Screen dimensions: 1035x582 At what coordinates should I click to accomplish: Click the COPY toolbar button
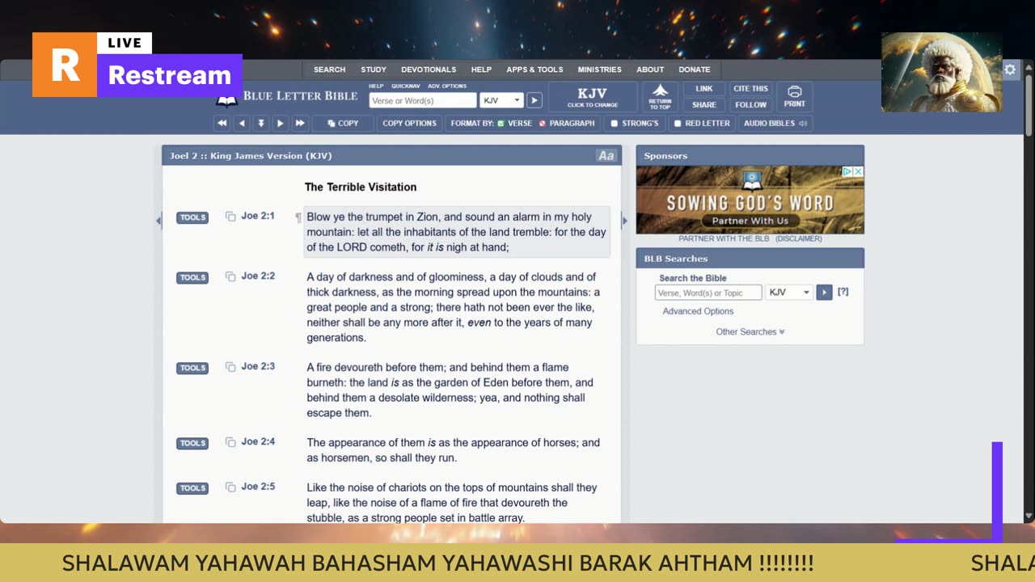[x=343, y=124]
